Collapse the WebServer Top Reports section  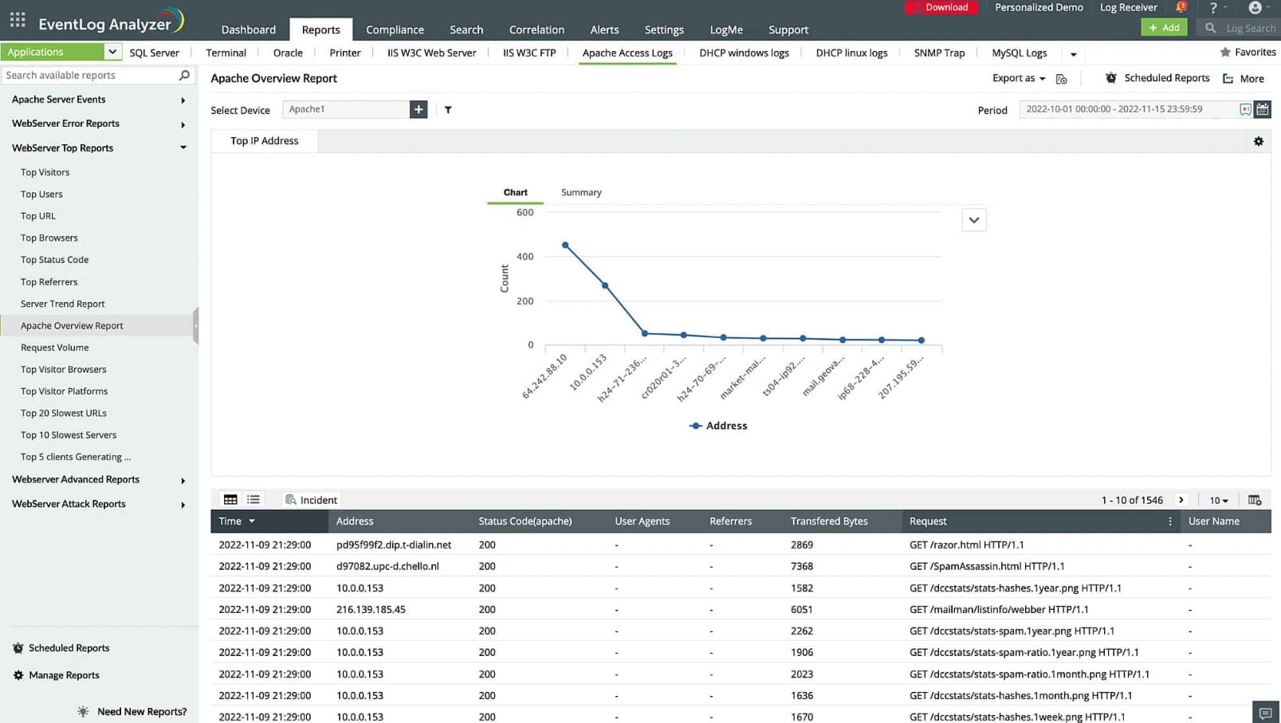click(183, 147)
